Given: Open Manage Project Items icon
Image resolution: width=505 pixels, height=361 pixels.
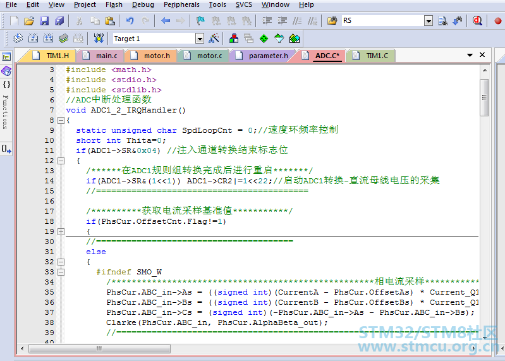Looking at the screenshot, I should 234,39.
